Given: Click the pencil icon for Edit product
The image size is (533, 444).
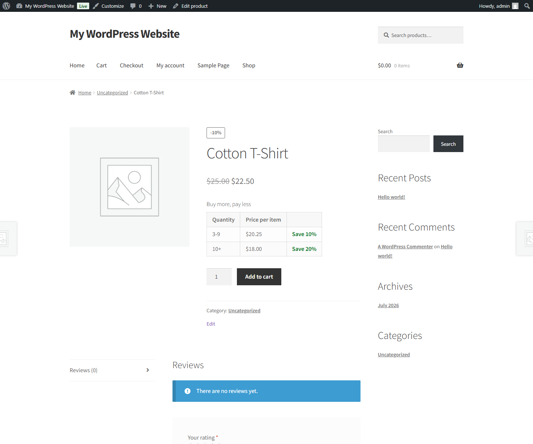Looking at the screenshot, I should click(176, 6).
